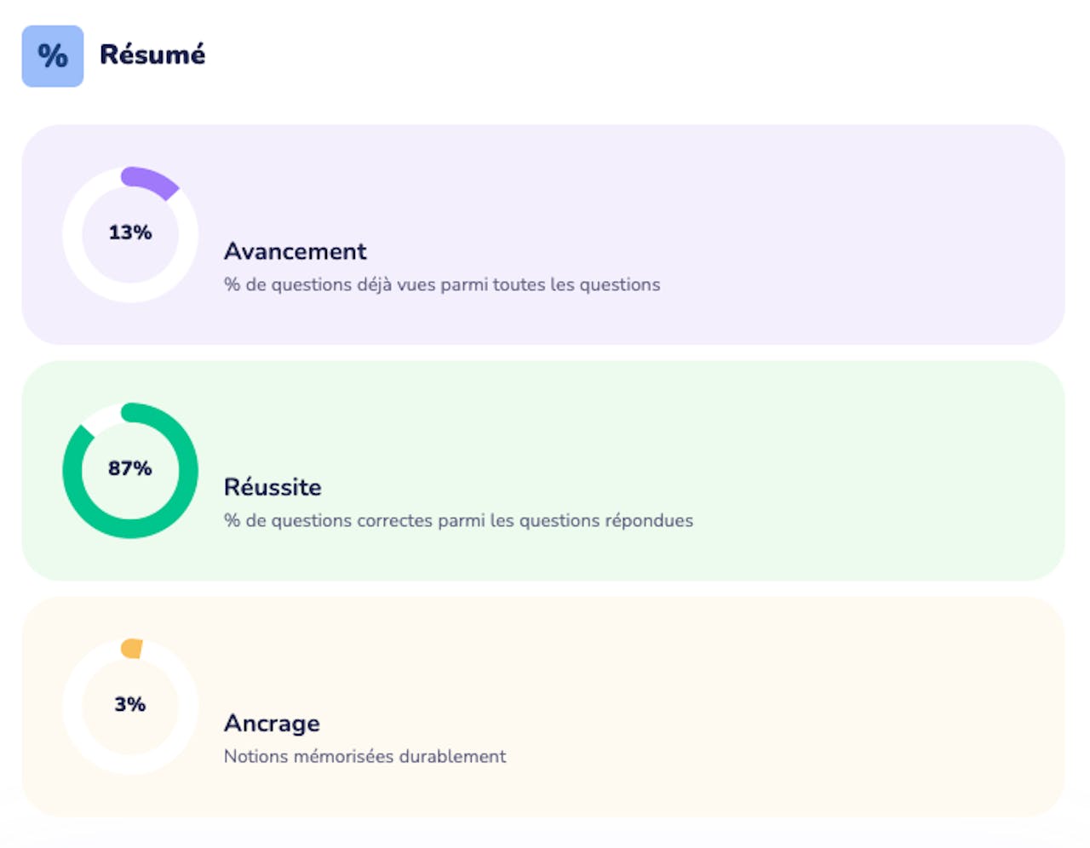Click the orange arc of the Ancrage ring
Viewport: 1090px width, 848px height.
point(132,649)
